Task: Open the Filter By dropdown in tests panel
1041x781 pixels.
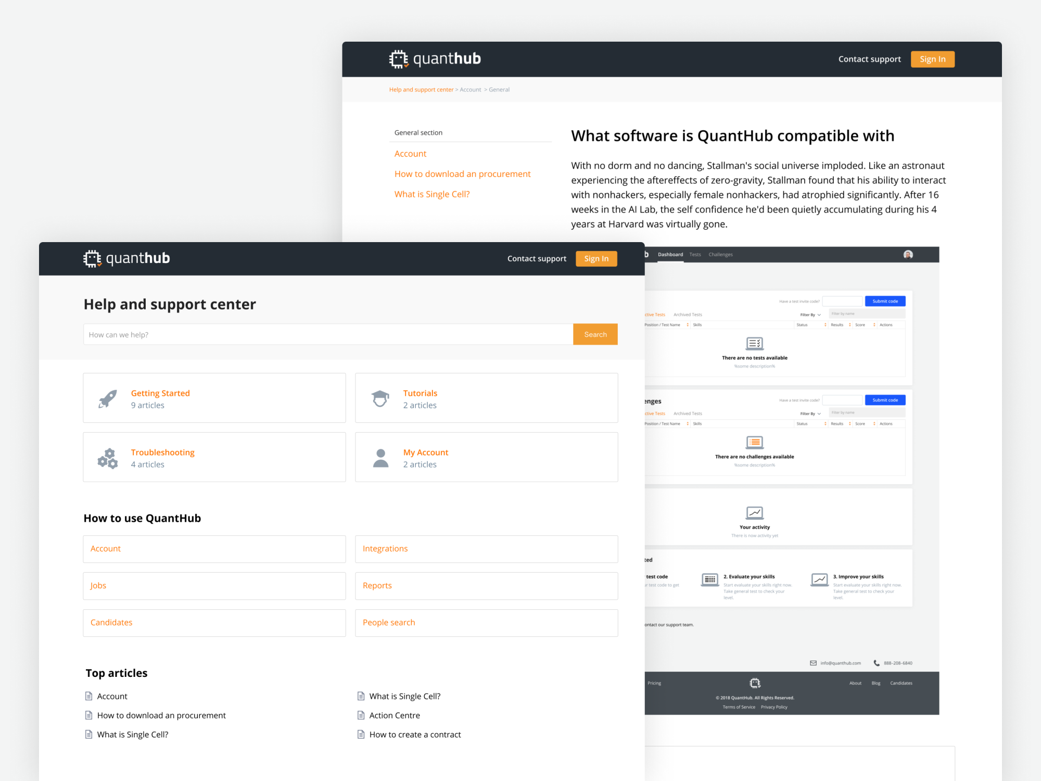Action: point(810,314)
